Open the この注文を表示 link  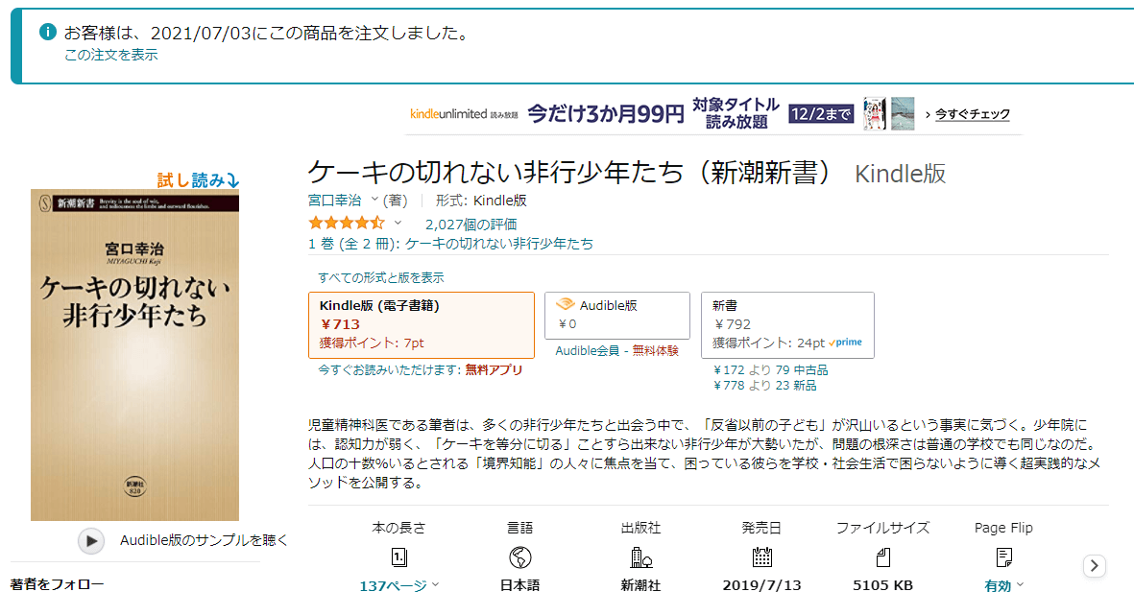[110, 55]
